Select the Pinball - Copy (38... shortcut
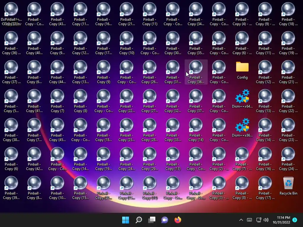Viewport: 303px width, 227px height. [x=11, y=130]
